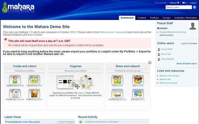Click the red warning icon in reset notice
199x124 pixels.
6,39
